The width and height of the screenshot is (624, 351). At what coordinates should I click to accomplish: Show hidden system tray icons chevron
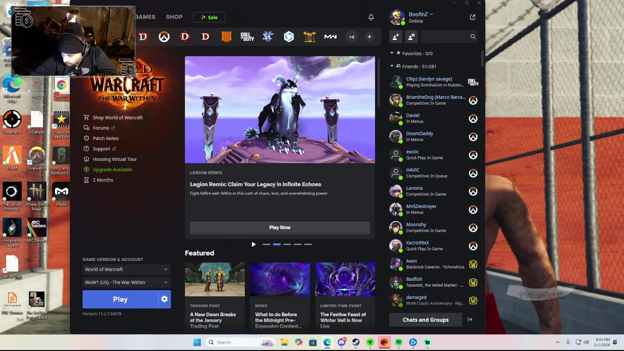[558, 342]
